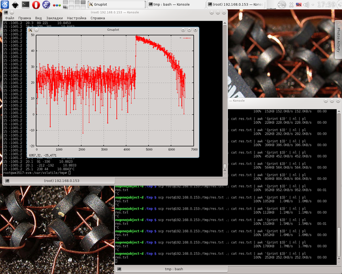The width and height of the screenshot is (342, 274).
Task: Expand hidden system tray icons arrow
Action: 313,5
